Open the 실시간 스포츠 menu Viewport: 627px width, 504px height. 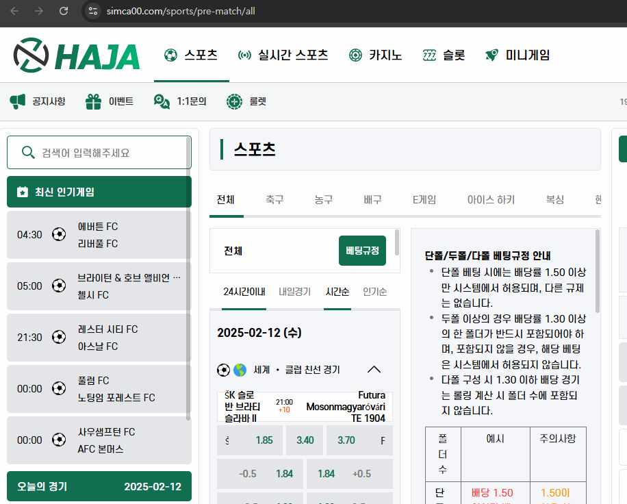(283, 55)
